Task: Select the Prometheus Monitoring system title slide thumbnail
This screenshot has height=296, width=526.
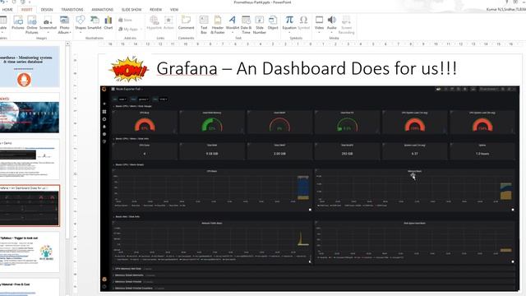Action: click(x=30, y=67)
